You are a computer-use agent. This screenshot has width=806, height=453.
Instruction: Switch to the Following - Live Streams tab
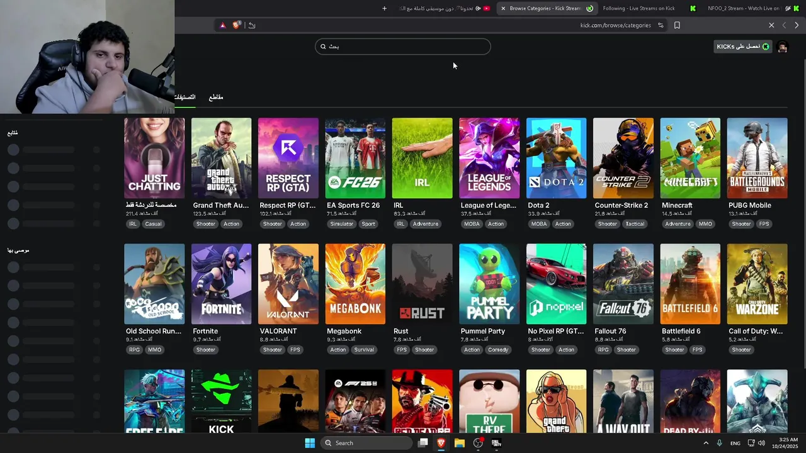tap(649, 8)
